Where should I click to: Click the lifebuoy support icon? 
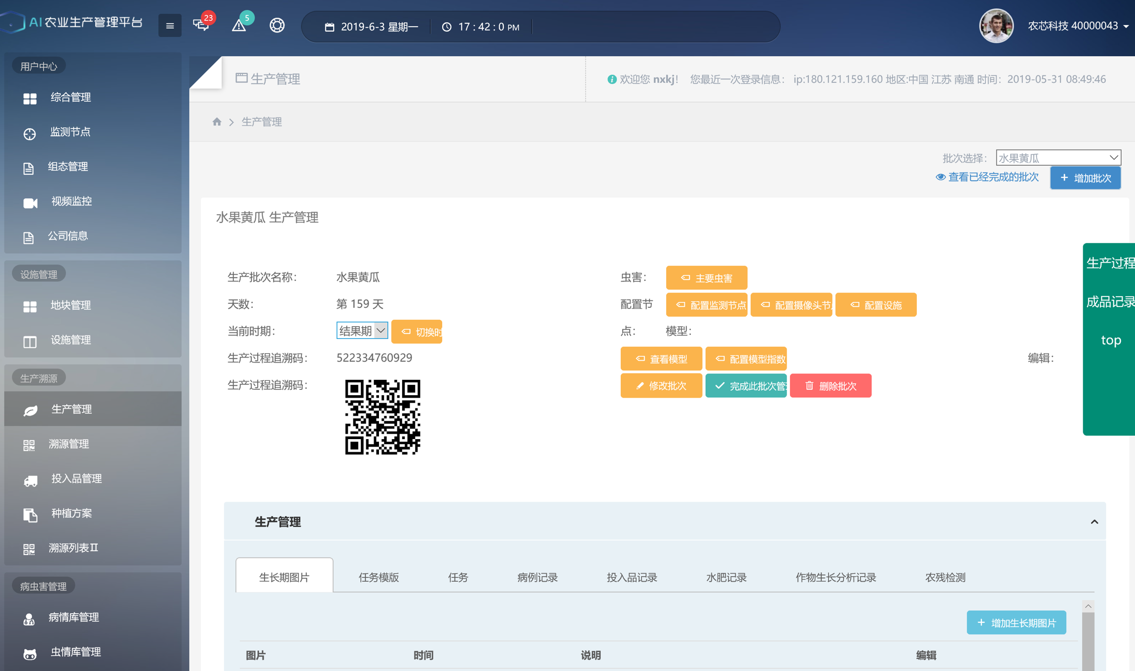pyautogui.click(x=277, y=25)
